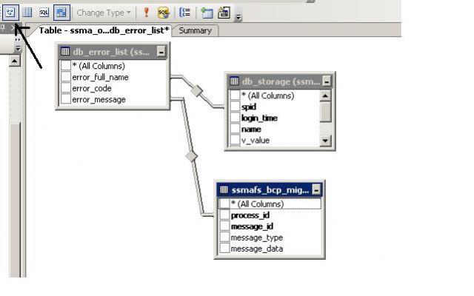474x296 pixels.
Task: Check the login_time column box
Action: (235, 118)
